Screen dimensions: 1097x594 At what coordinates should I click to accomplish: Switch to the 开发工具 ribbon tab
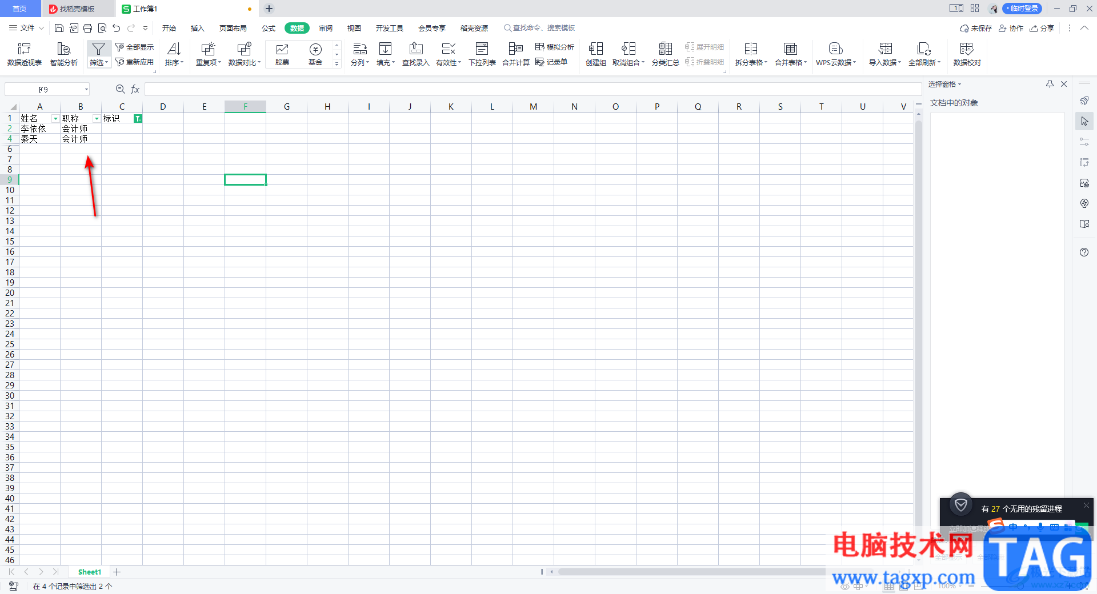[x=390, y=28]
